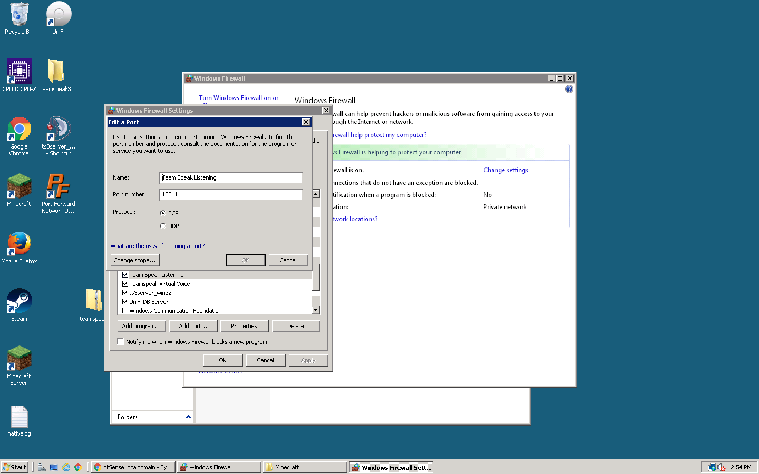This screenshot has height=474, width=759.
Task: Open the Start menu
Action: 15,467
